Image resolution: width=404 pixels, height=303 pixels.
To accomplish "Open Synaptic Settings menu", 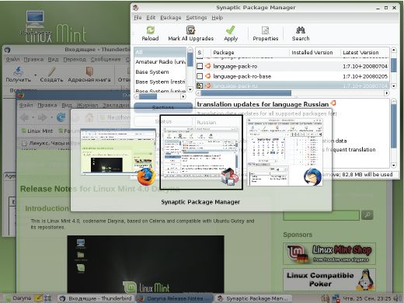I will [x=197, y=18].
